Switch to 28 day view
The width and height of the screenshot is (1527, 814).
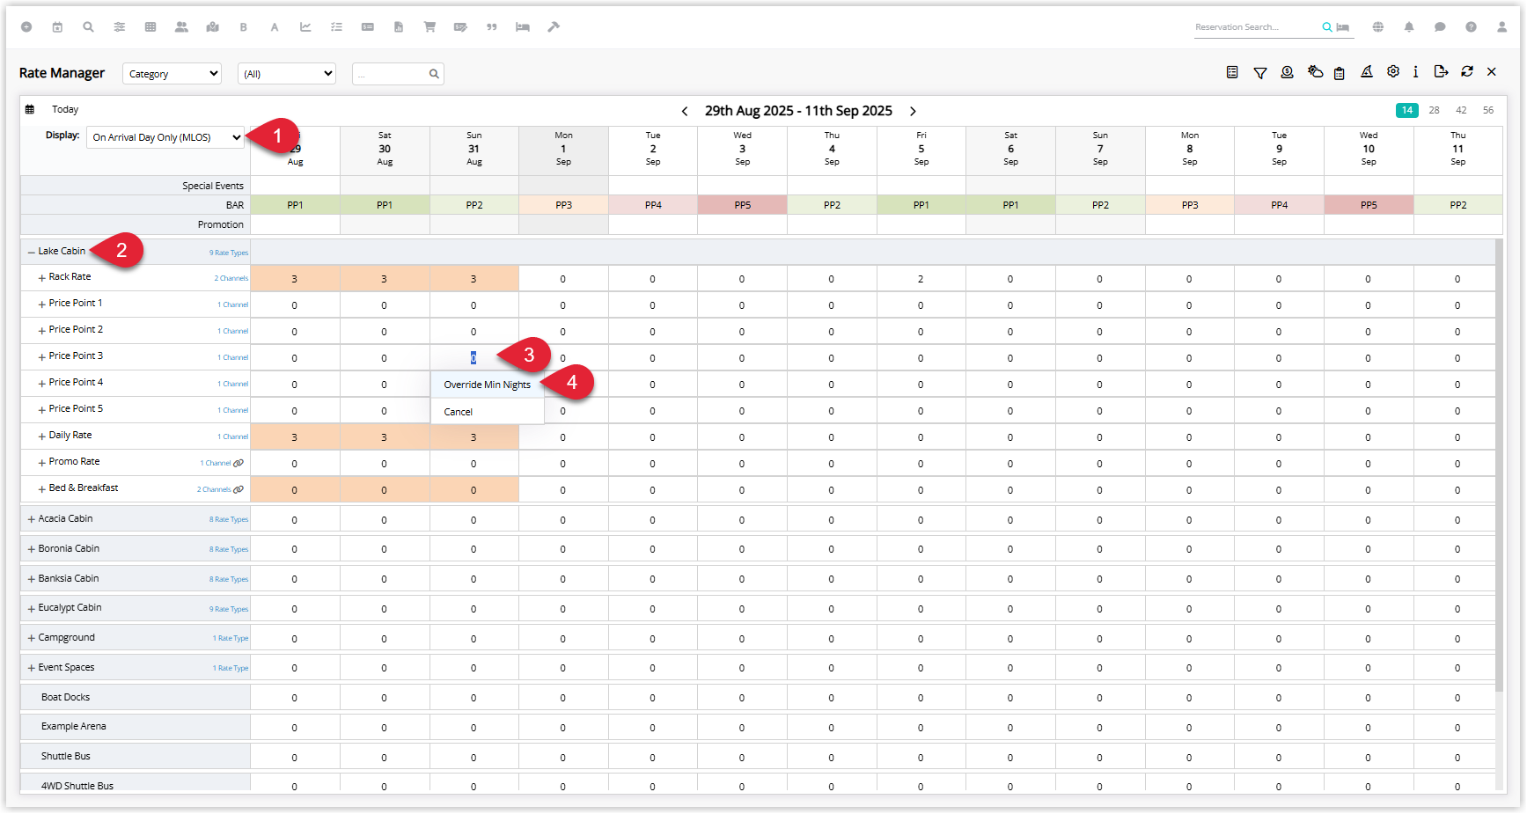(x=1435, y=110)
